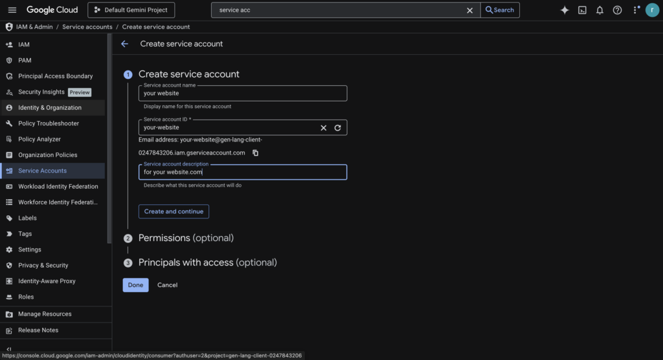Open the help question mark icon

(617, 10)
